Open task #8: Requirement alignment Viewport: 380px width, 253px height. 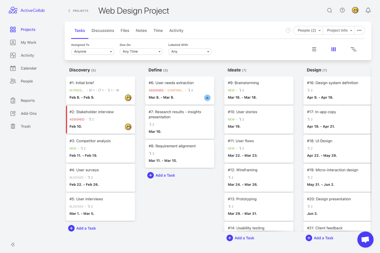(180, 153)
